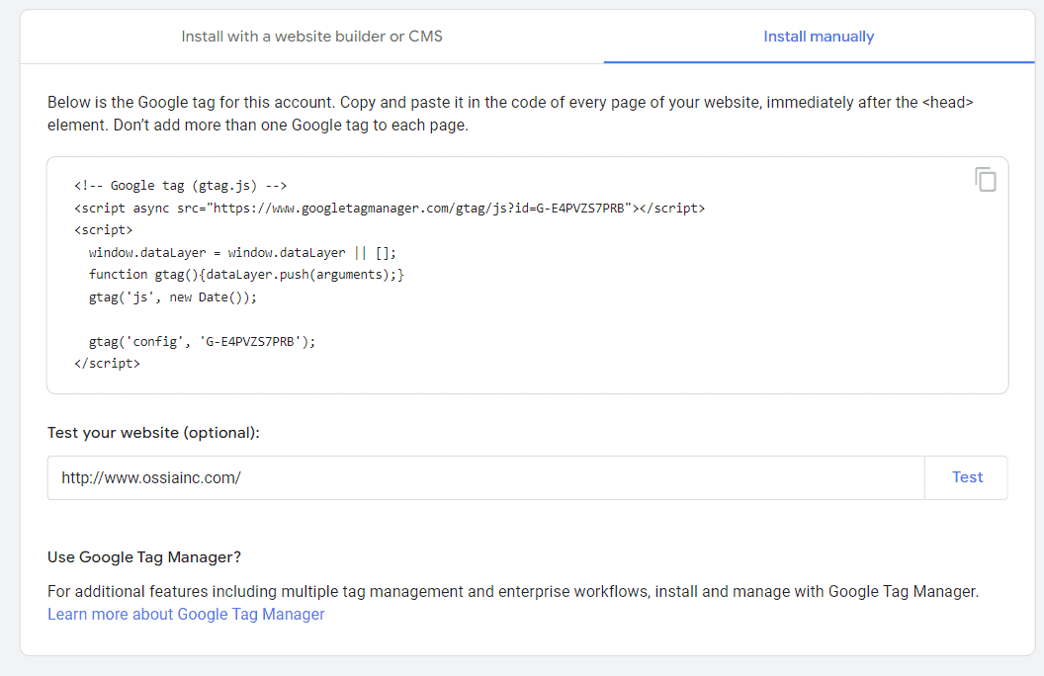This screenshot has width=1044, height=676.
Task: Click the Google tag comment line
Action: click(181, 186)
